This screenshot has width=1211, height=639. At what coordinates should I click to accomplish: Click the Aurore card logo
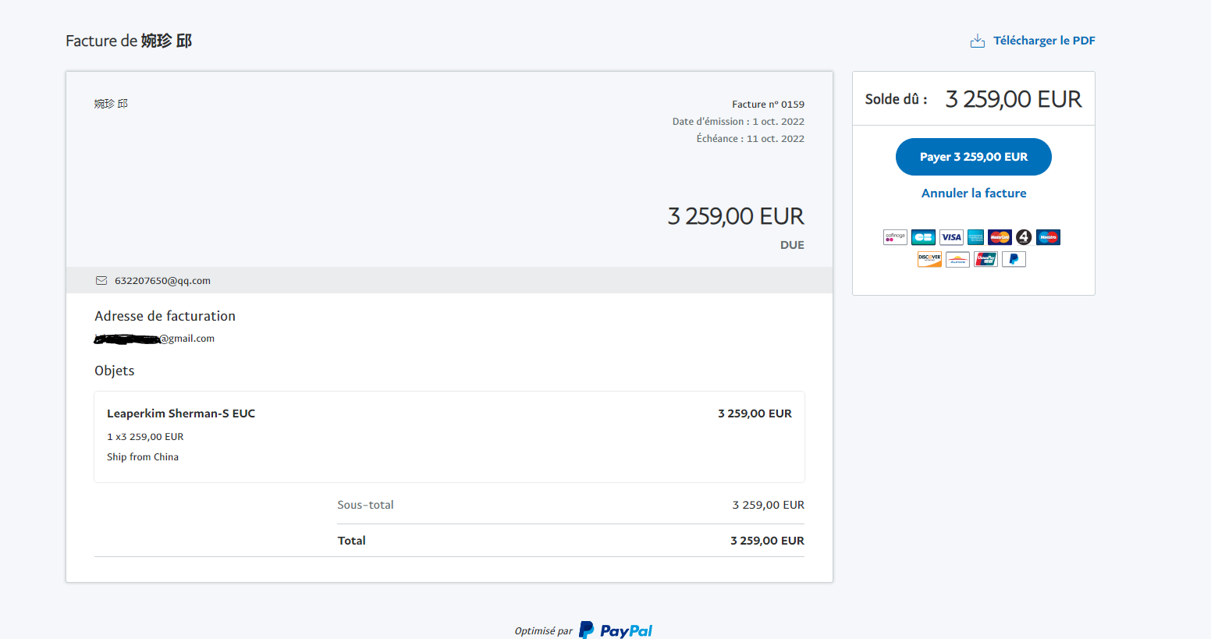957,259
